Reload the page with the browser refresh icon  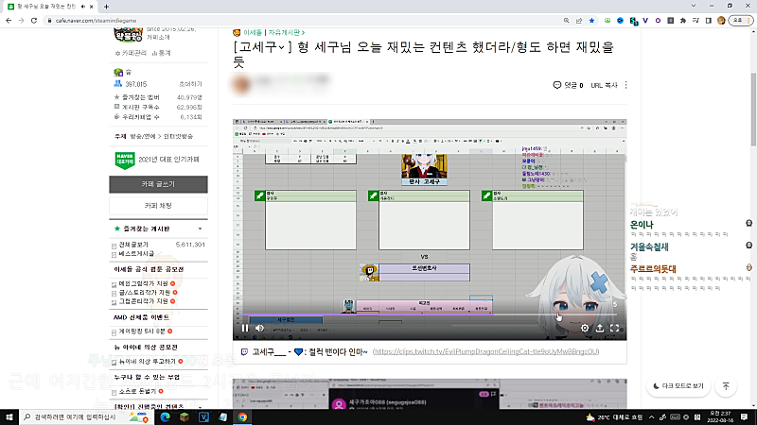[x=35, y=20]
